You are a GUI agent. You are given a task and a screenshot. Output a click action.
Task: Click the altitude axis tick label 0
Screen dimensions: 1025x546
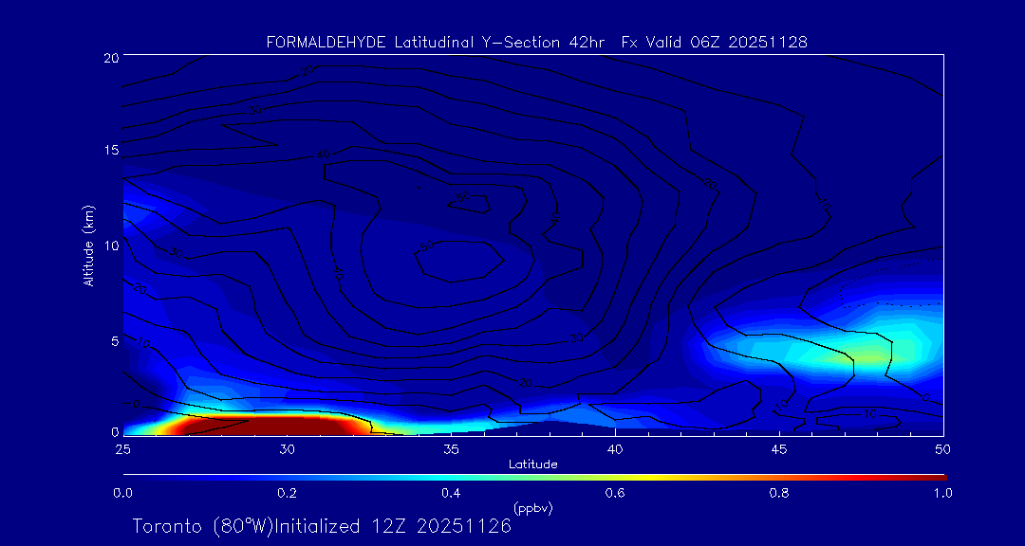click(115, 431)
